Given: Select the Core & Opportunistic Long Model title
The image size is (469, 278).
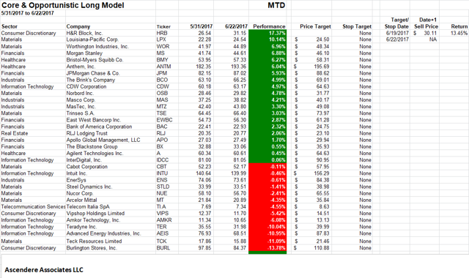Looking at the screenshot, I should pos(63,5).
